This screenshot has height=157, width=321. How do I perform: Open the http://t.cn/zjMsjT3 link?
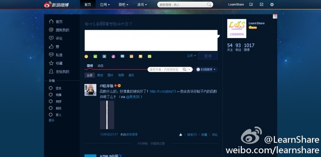[x=163, y=92]
